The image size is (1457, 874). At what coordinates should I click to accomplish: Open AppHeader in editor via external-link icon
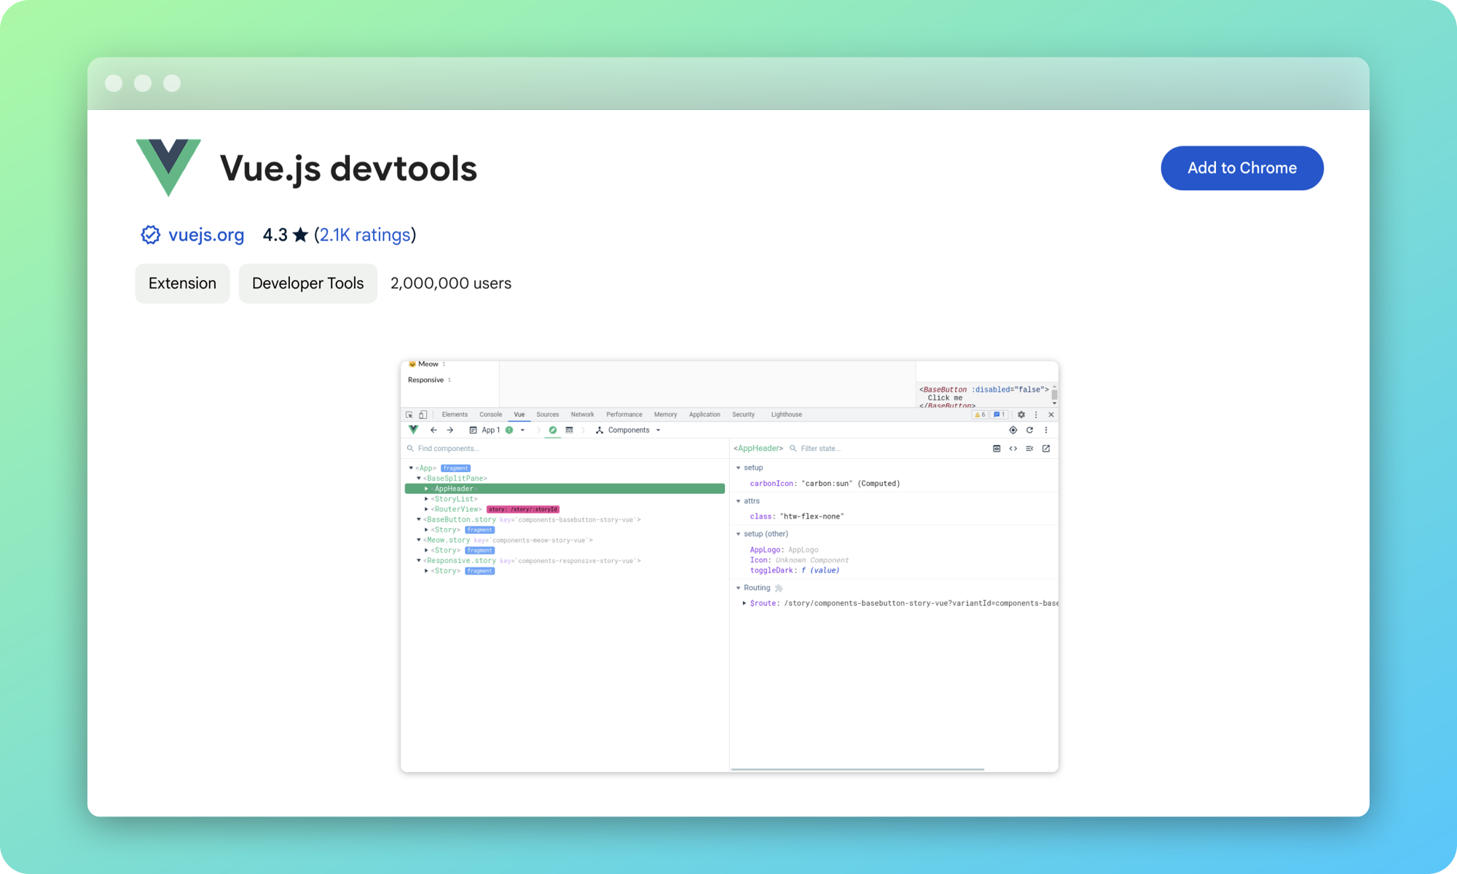pyautogui.click(x=1046, y=449)
